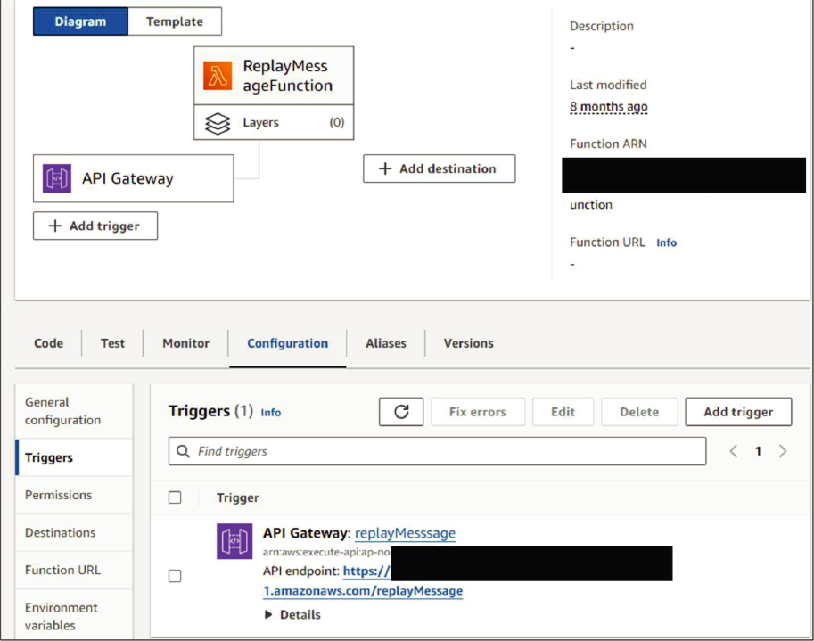Click the refresh triggers icon button

point(401,412)
